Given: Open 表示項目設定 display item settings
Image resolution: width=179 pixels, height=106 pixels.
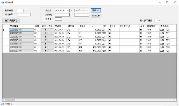Looking at the screenshot, I should 11,21.
